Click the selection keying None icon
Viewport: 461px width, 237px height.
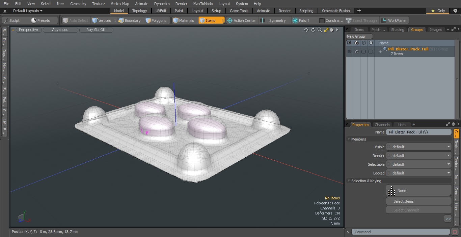(x=391, y=191)
